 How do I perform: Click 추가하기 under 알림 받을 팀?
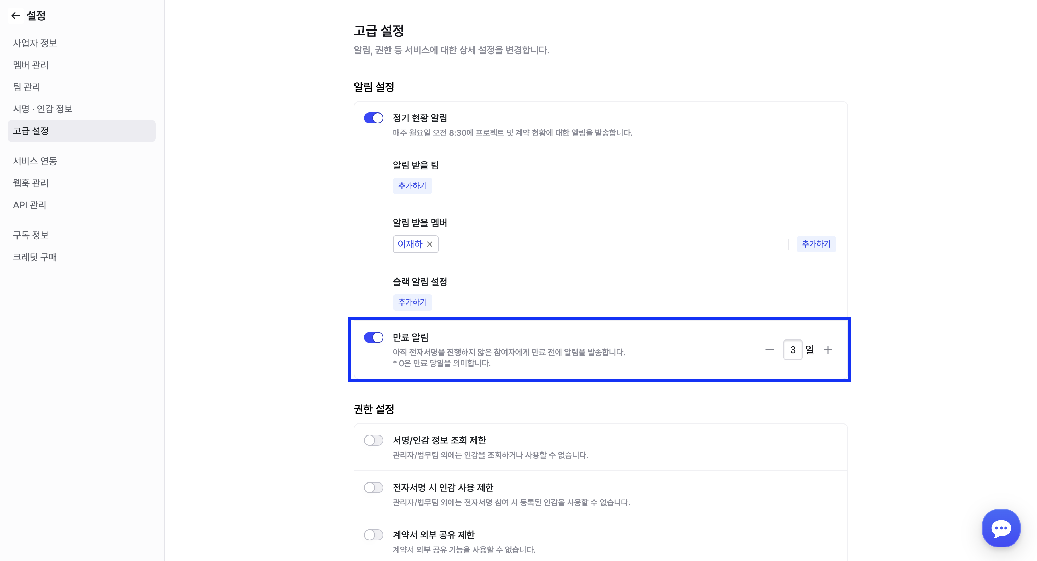[412, 186]
